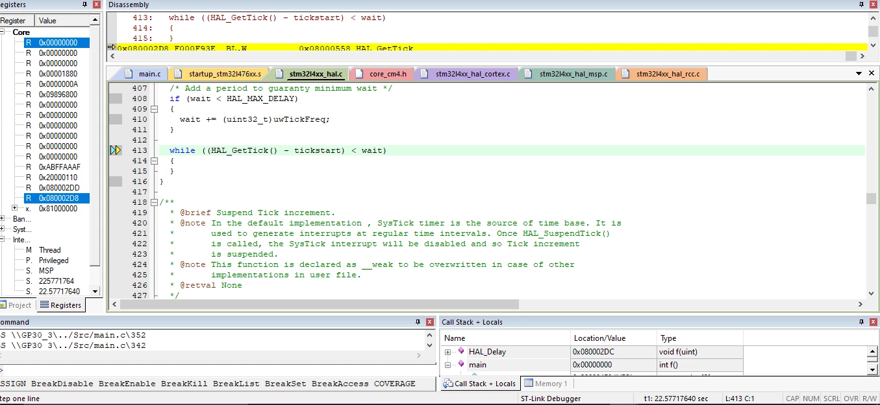Viewport: 880px width, 405px height.
Task: Select the register value 0xABFFAAAF
Action: [59, 167]
